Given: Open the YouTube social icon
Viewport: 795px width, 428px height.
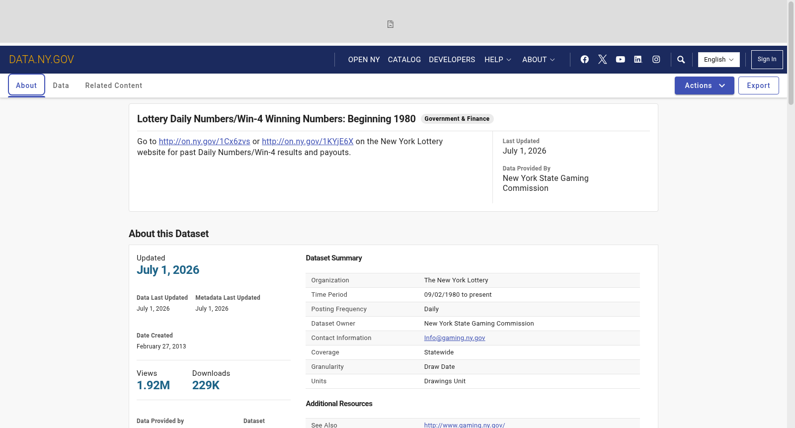Looking at the screenshot, I should pyautogui.click(x=621, y=60).
